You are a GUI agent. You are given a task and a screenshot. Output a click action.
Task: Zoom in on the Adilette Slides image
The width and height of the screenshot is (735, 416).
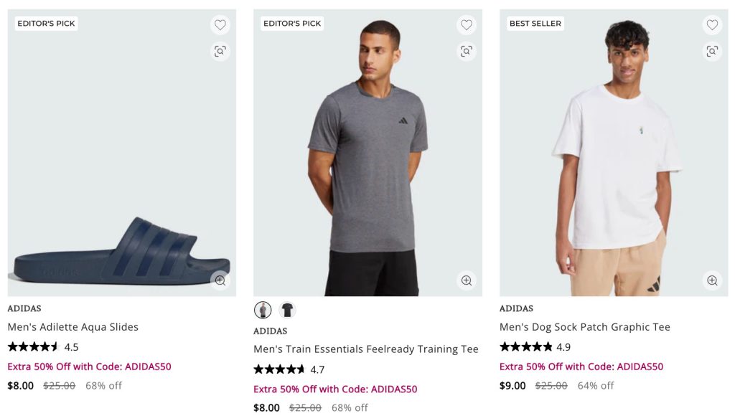tap(220, 280)
